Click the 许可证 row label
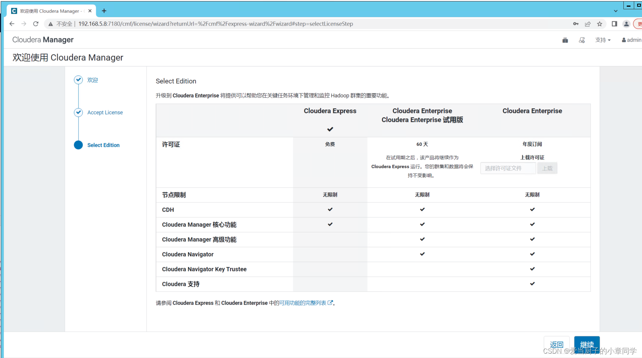This screenshot has width=642, height=358. 171,144
